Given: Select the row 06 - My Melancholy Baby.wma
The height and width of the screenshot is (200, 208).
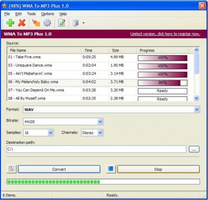Looking at the screenshot, I should [100, 82].
